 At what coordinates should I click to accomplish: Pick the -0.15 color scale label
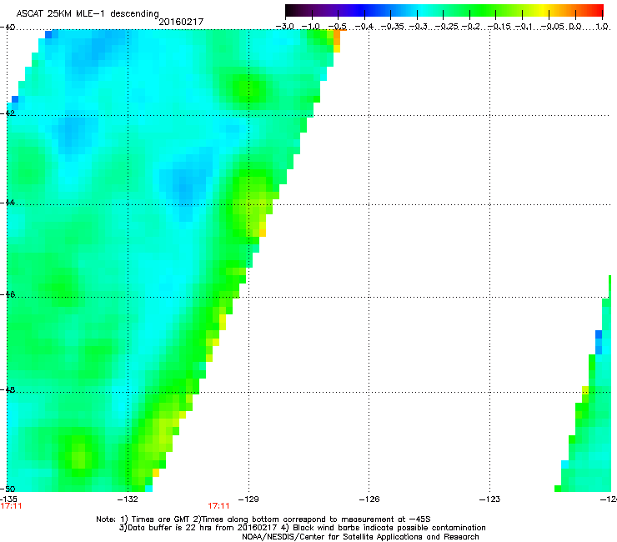pos(499,27)
